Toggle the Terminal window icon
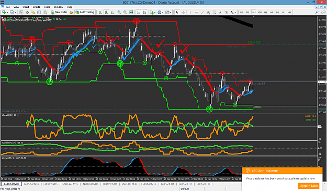This screenshot has height=191, width=327. tap(39, 13)
